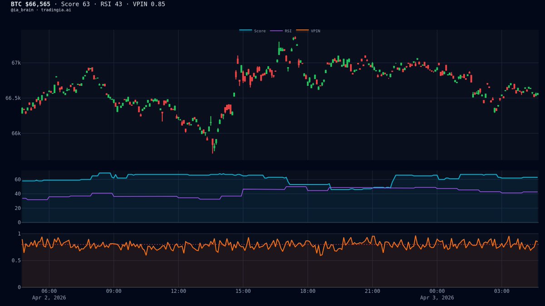Click the 66.5k price axis label

[x=13, y=98]
